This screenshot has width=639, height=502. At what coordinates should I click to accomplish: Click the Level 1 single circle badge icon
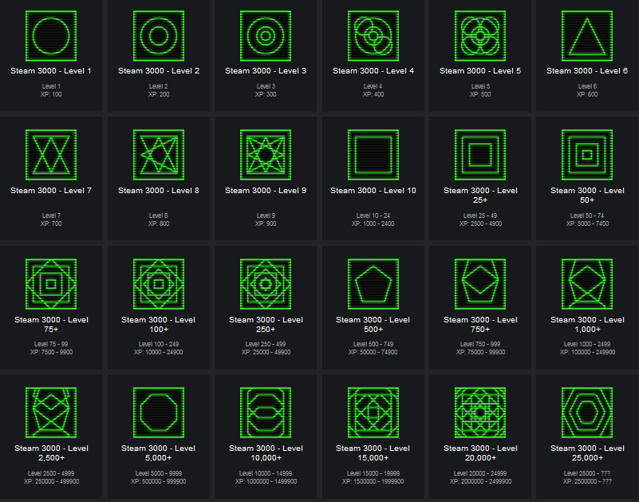point(51,36)
